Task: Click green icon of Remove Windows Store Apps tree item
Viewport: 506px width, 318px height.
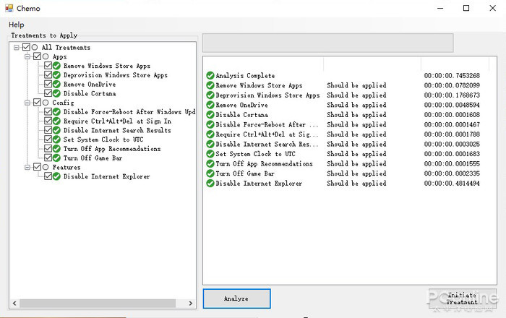Action: point(56,66)
